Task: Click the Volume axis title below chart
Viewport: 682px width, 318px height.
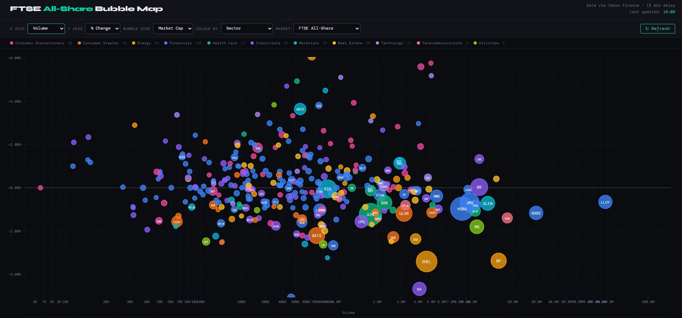Action: [x=348, y=312]
